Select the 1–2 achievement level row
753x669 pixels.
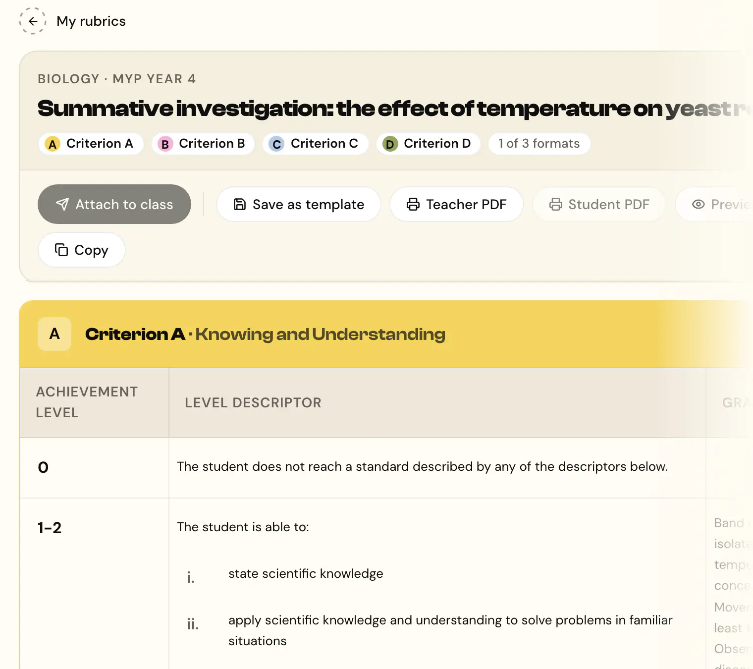[362, 584]
